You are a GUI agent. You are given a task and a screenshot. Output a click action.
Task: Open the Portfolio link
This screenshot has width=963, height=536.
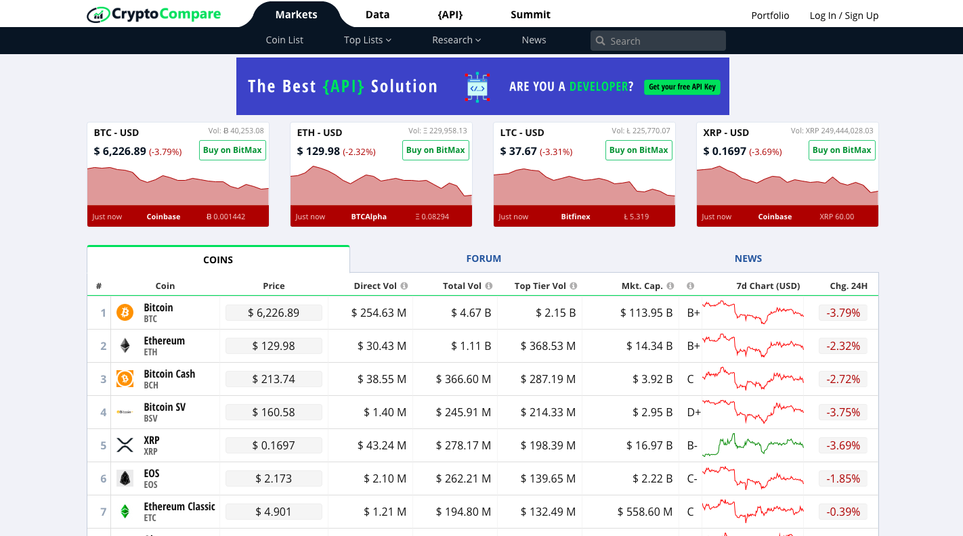coord(770,16)
